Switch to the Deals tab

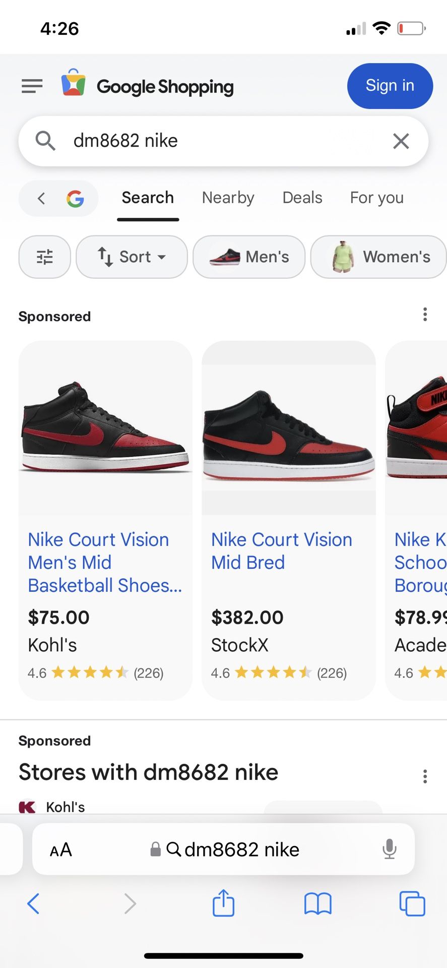click(x=302, y=198)
